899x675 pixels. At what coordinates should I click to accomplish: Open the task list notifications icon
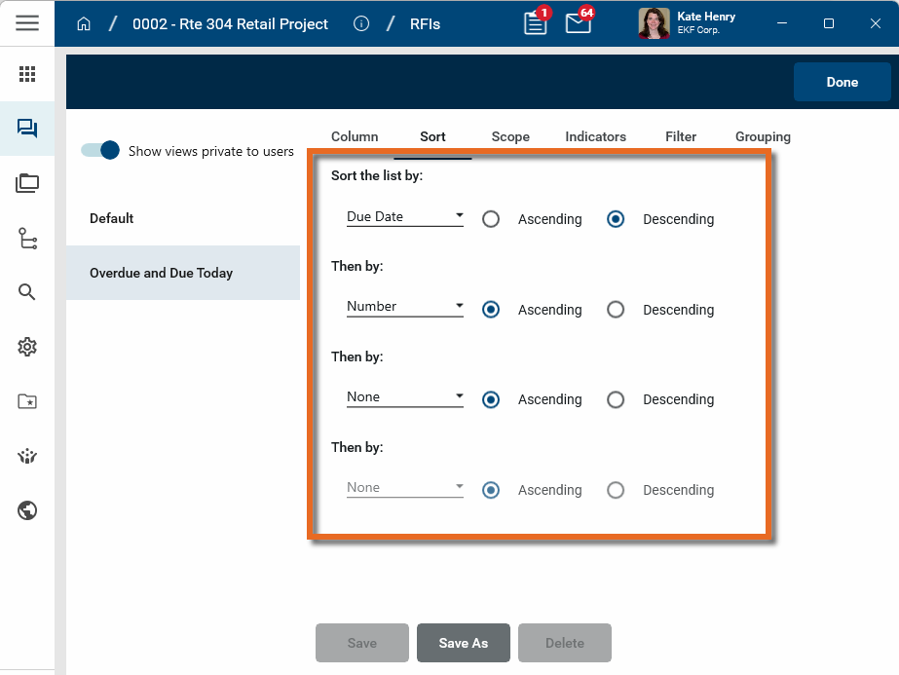click(x=535, y=23)
